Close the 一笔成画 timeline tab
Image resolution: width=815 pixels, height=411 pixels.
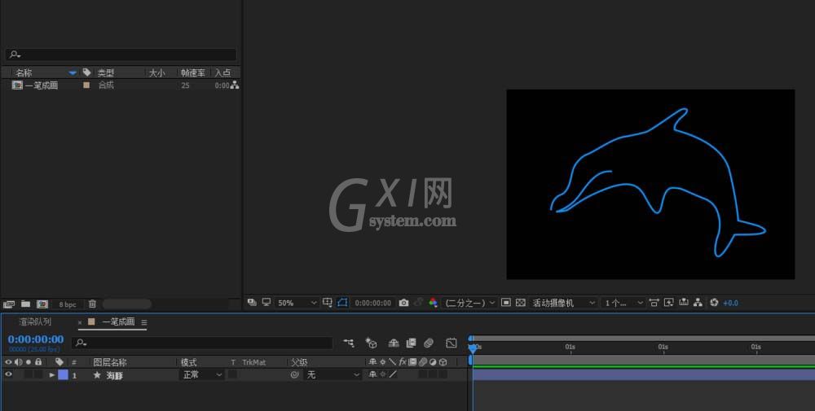pos(80,322)
